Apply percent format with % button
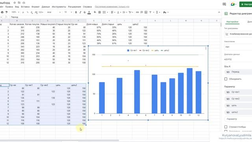The width and height of the screenshot is (252, 142). point(28,12)
